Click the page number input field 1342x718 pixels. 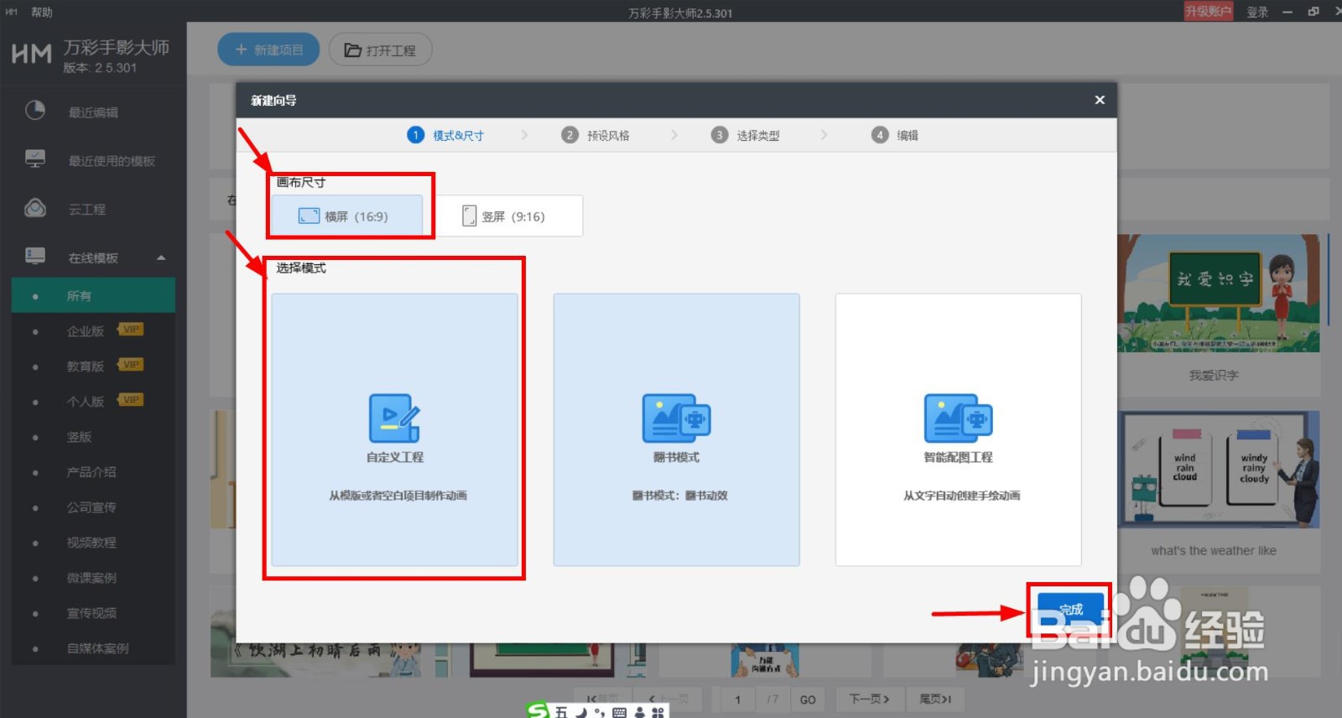coord(737,699)
